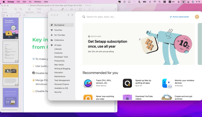Select the rectangular marquee tool in PDF window
Image resolution: width=202 pixels, height=117 pixels.
click(16, 16)
